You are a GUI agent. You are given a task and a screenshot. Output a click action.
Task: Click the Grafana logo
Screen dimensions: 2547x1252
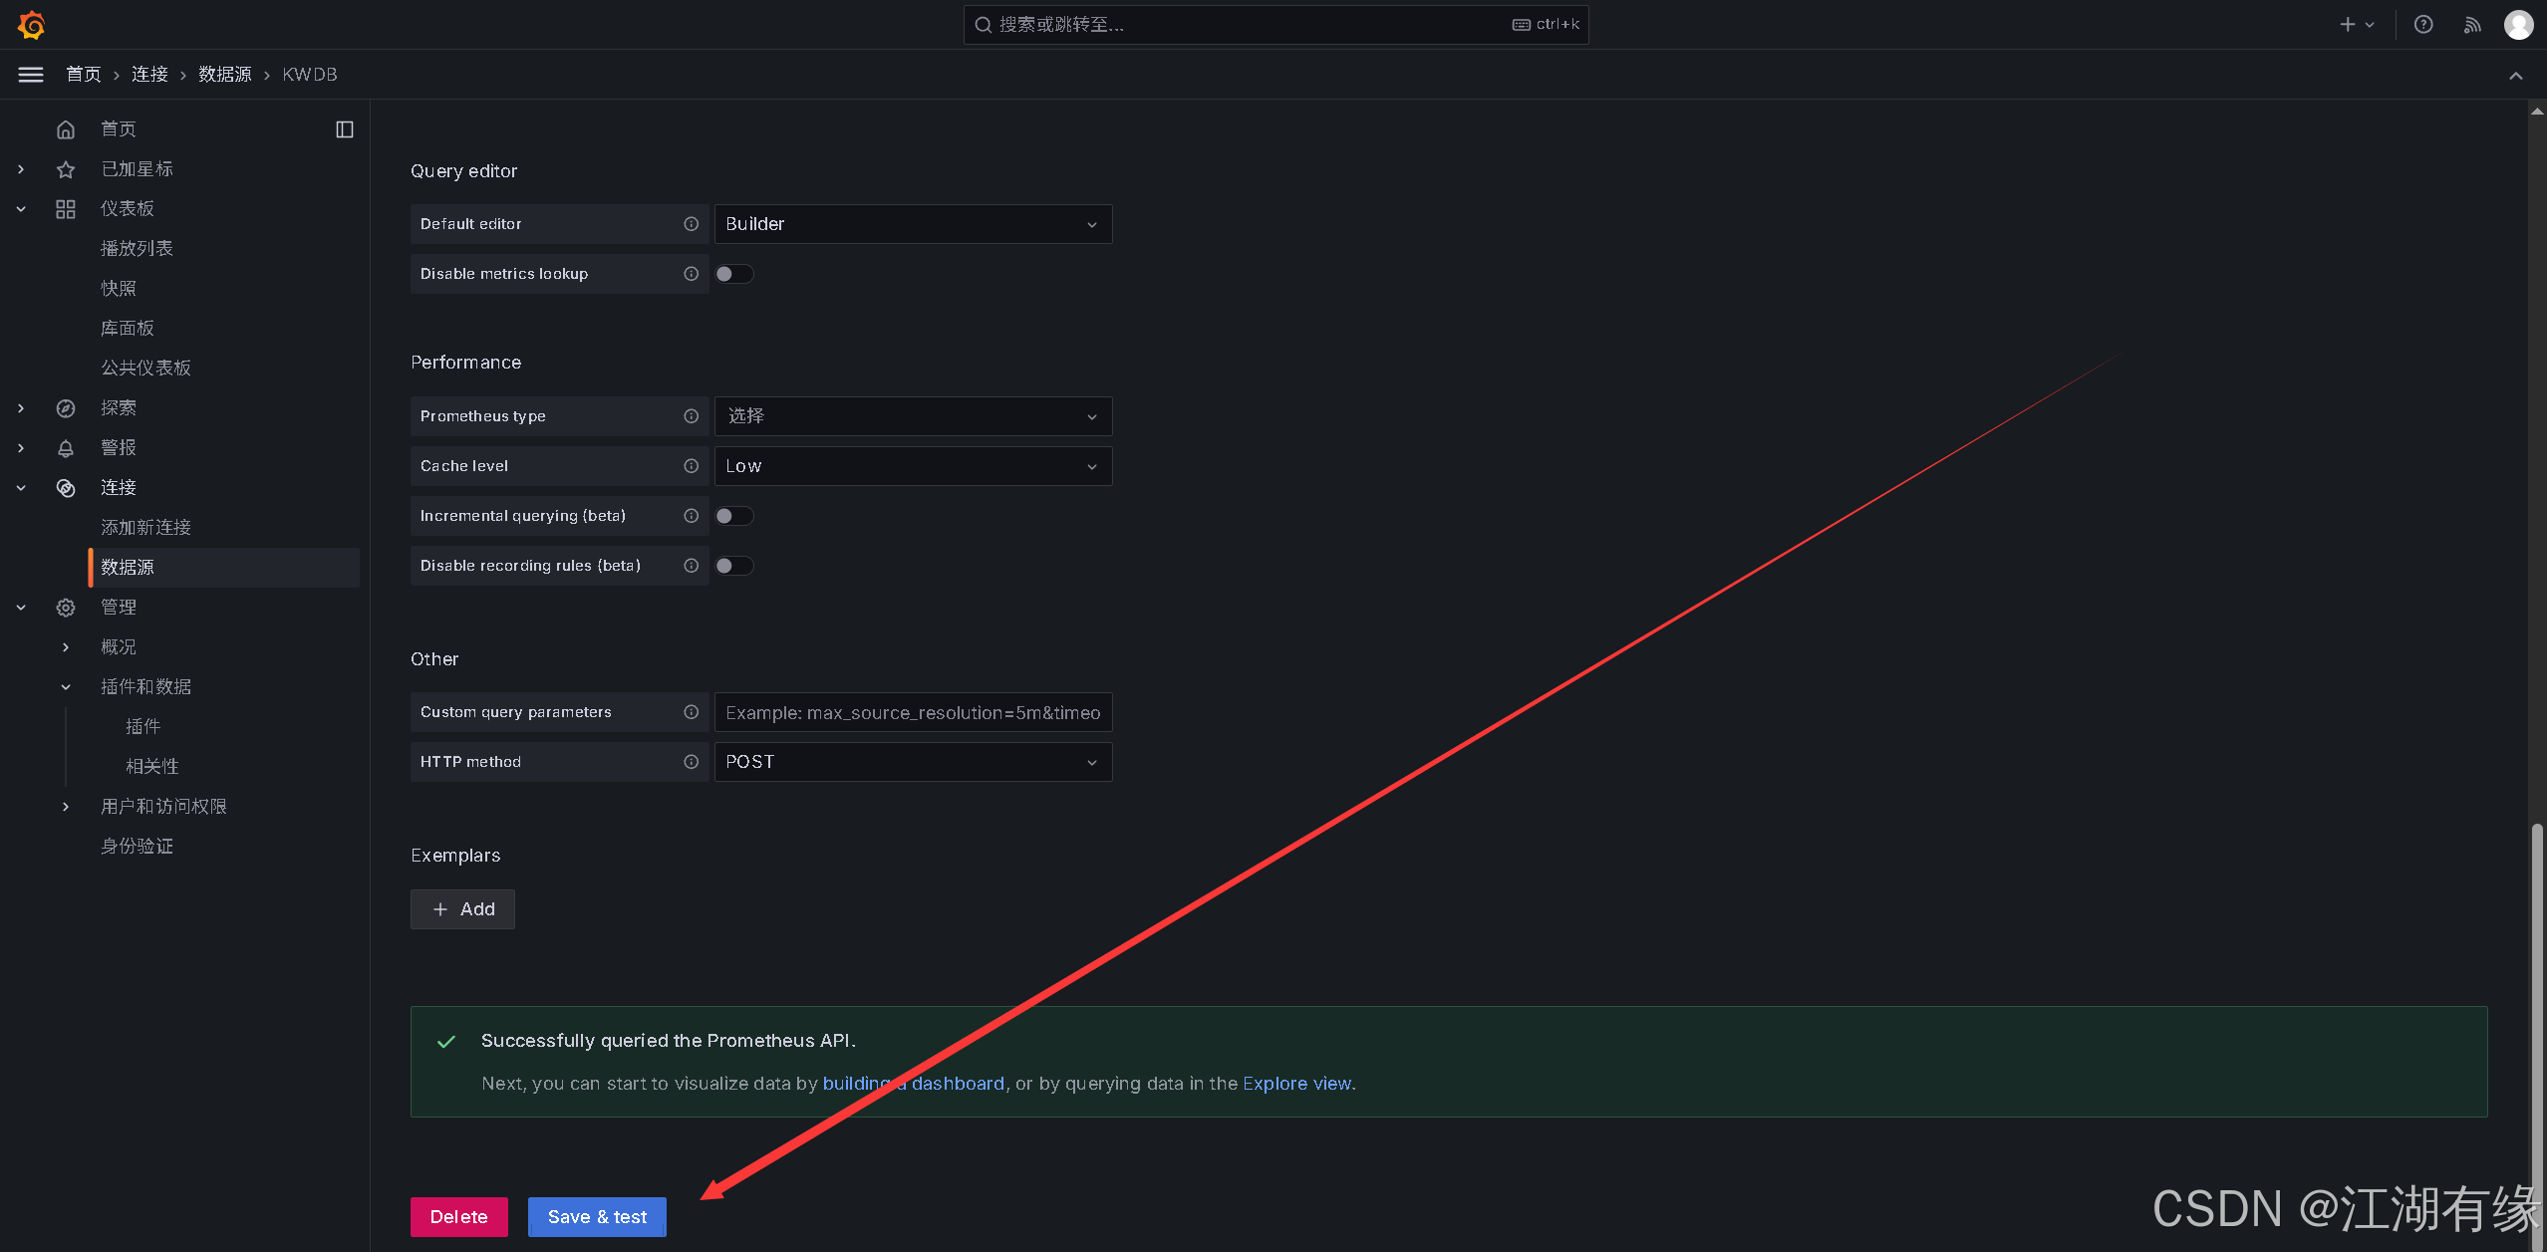click(32, 25)
